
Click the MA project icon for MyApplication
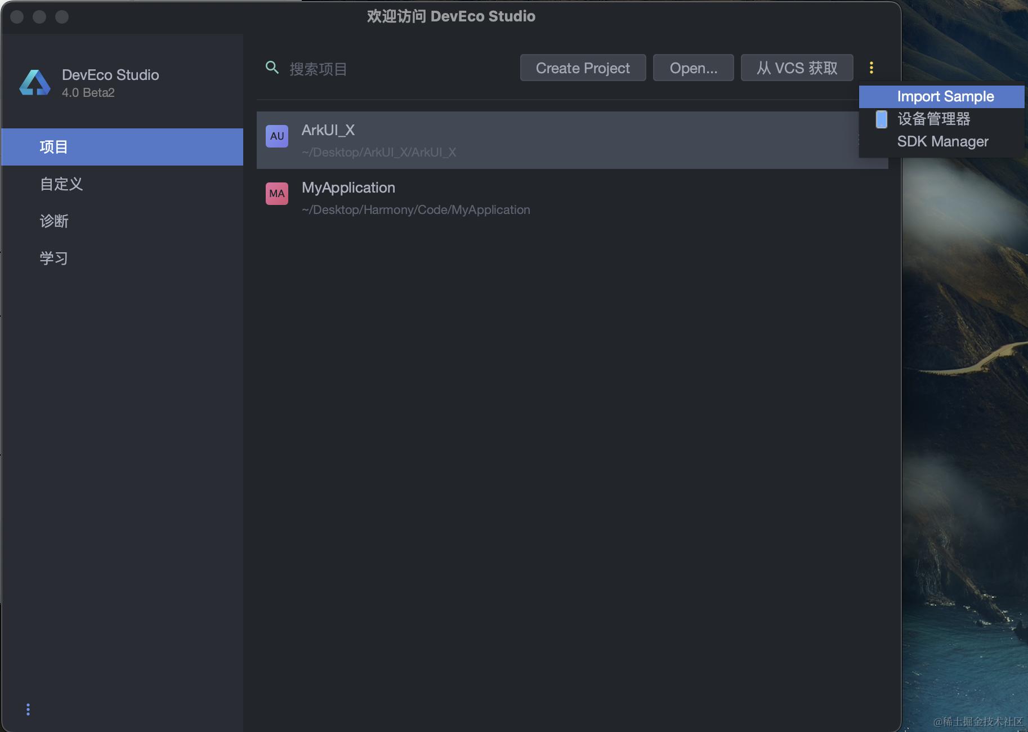click(277, 194)
